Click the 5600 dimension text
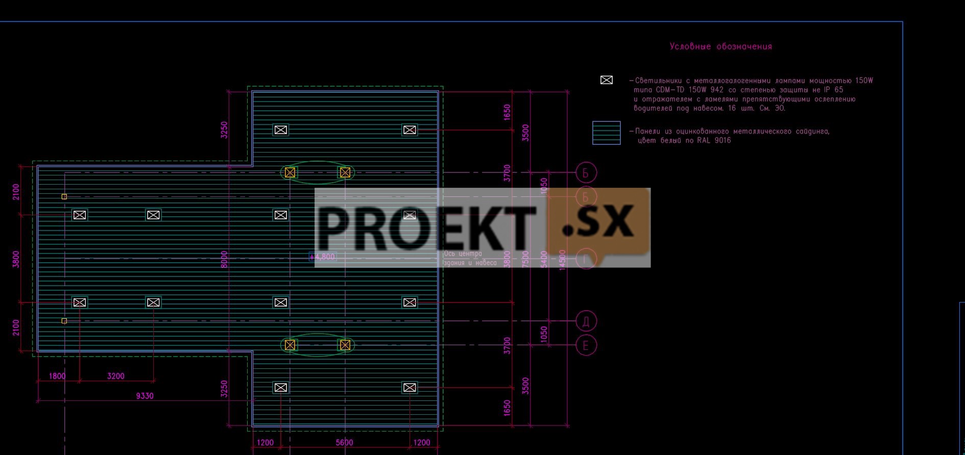This screenshot has height=455, width=965. click(x=344, y=443)
